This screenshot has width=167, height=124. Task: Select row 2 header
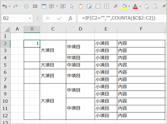pos(5,44)
